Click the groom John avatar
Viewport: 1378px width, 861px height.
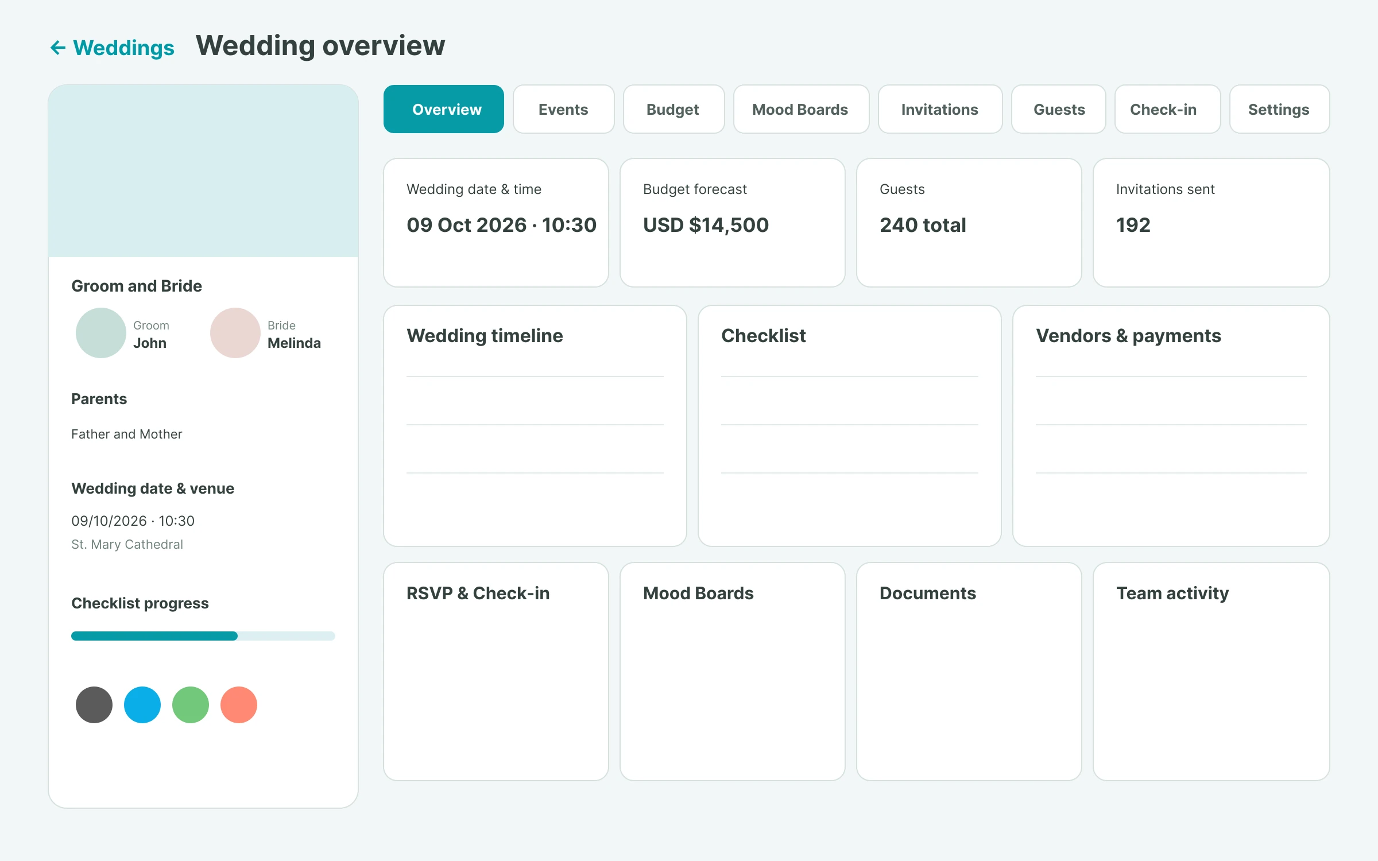[101, 333]
